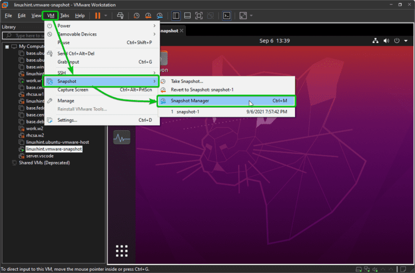Click the Ubuntu power icon in top bar
415x273 pixels.
397,40
